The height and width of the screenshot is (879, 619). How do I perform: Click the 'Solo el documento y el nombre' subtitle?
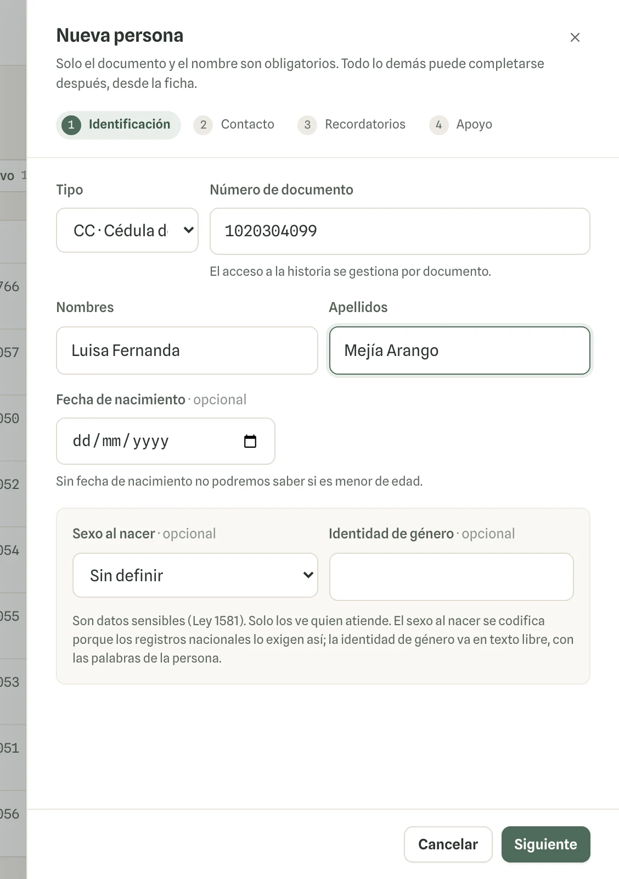click(300, 73)
